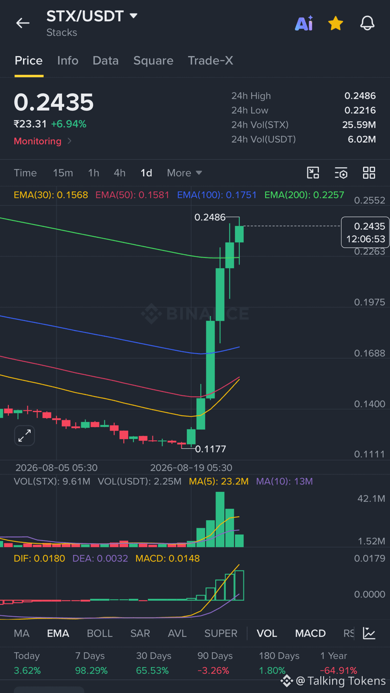Expand the STX/USDT pair selector arrow

coord(133,16)
